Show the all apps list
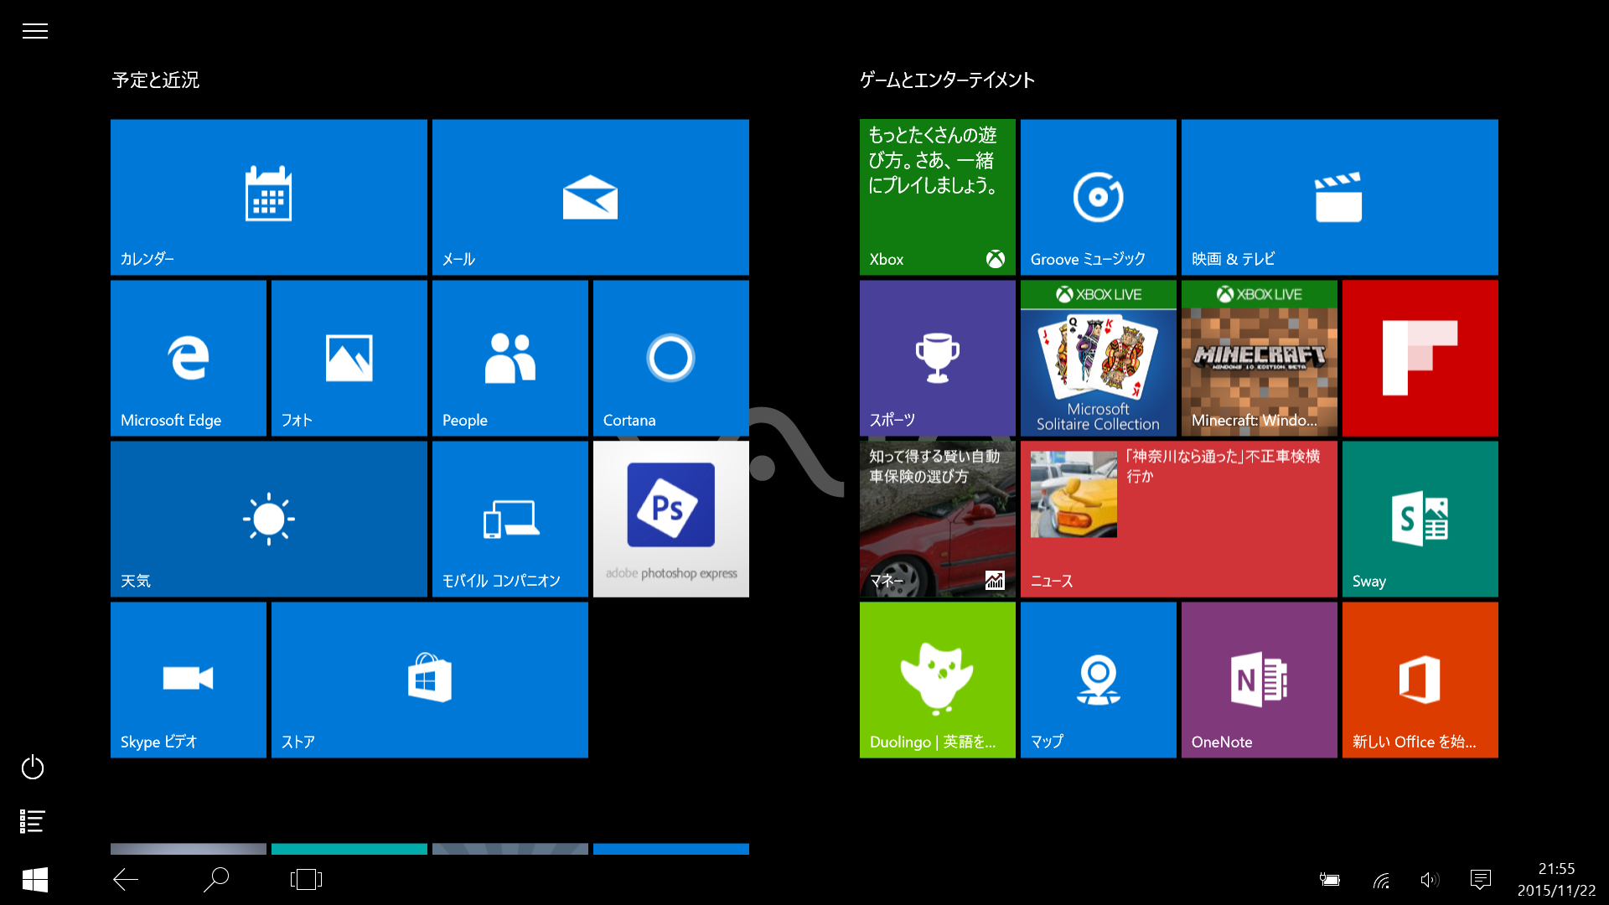Image resolution: width=1609 pixels, height=905 pixels. click(x=32, y=821)
